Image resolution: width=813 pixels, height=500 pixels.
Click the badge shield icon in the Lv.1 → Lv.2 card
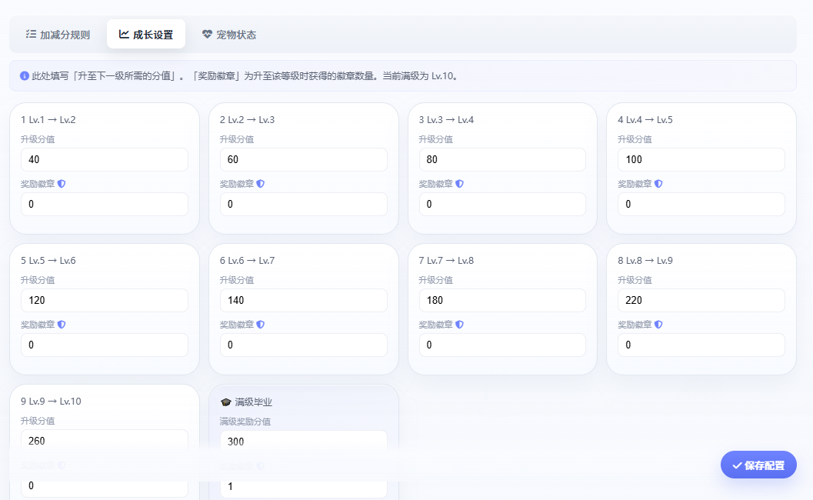click(x=62, y=184)
